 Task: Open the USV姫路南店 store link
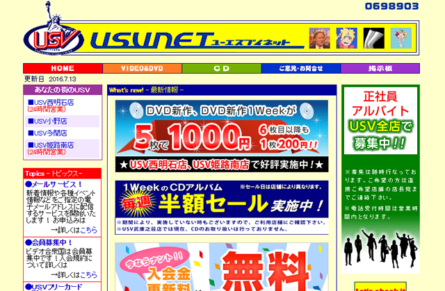pos(51,145)
